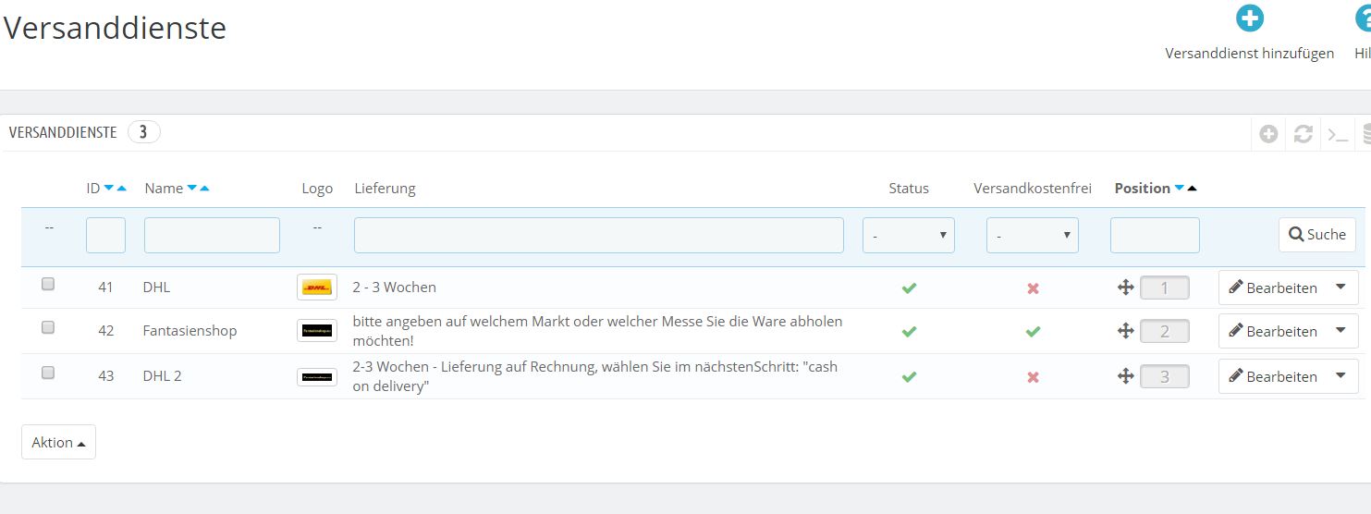This screenshot has width=1371, height=514.
Task: Toggle the free shipping red cross for DHL 2
Action: [1033, 377]
